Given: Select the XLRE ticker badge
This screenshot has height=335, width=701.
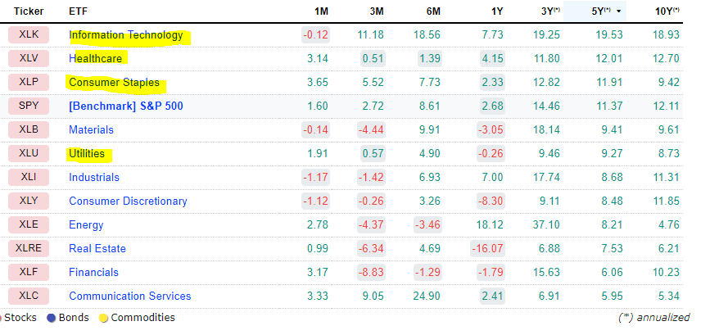Looking at the screenshot, I should (29, 249).
